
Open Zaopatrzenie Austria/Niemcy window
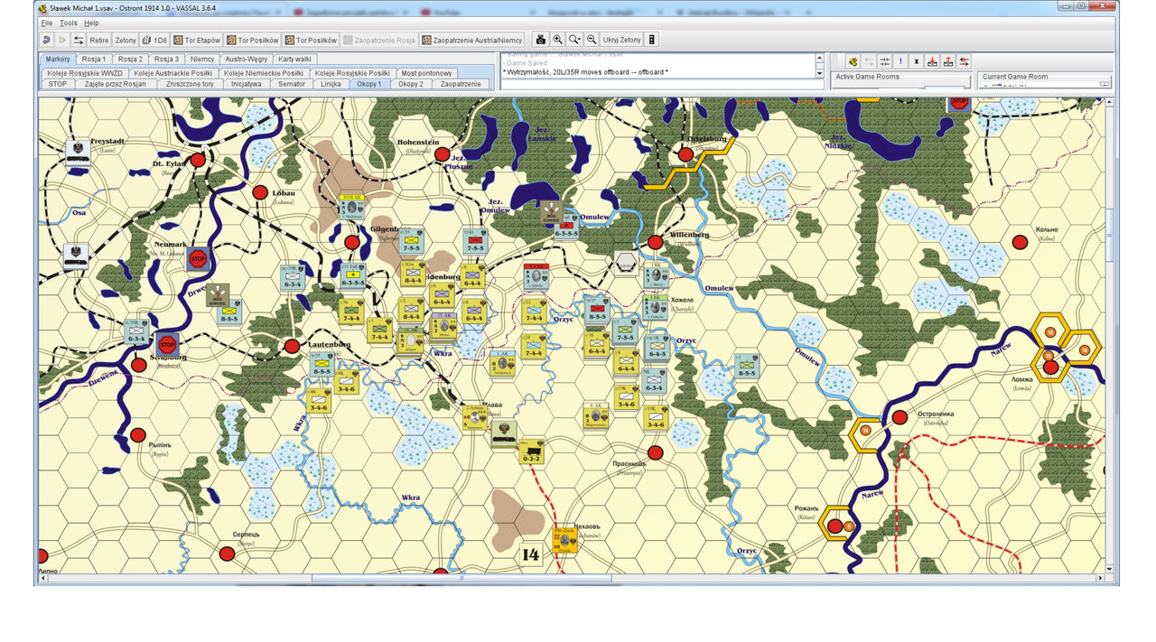(x=471, y=40)
